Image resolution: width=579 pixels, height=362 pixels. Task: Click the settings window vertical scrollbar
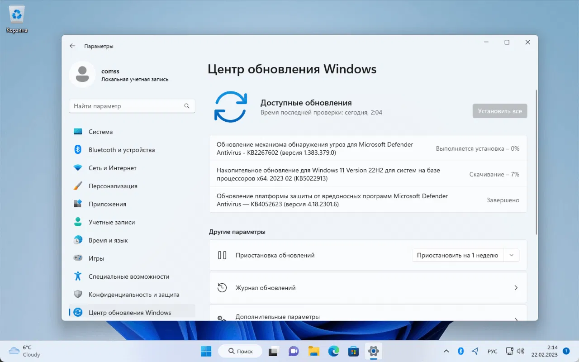point(536,162)
